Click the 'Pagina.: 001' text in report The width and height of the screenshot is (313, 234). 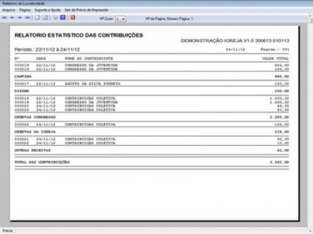(275, 49)
